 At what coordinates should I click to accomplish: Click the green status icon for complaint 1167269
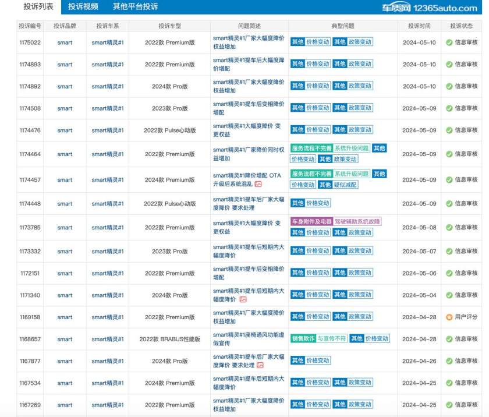(x=449, y=405)
